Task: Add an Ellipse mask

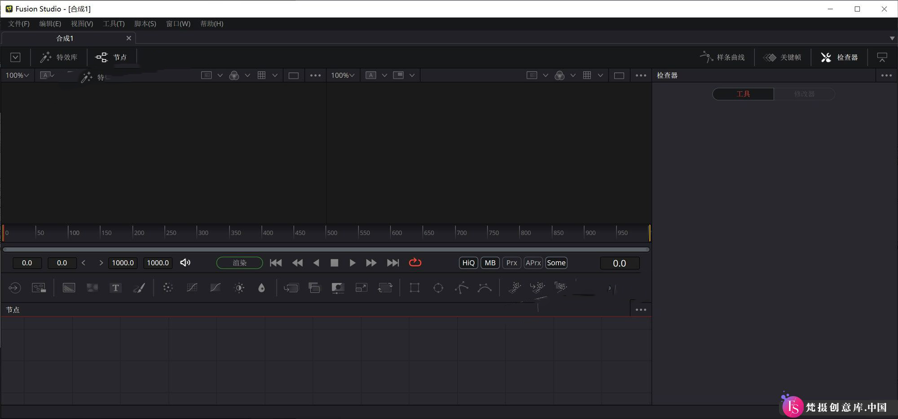Action: coord(438,288)
